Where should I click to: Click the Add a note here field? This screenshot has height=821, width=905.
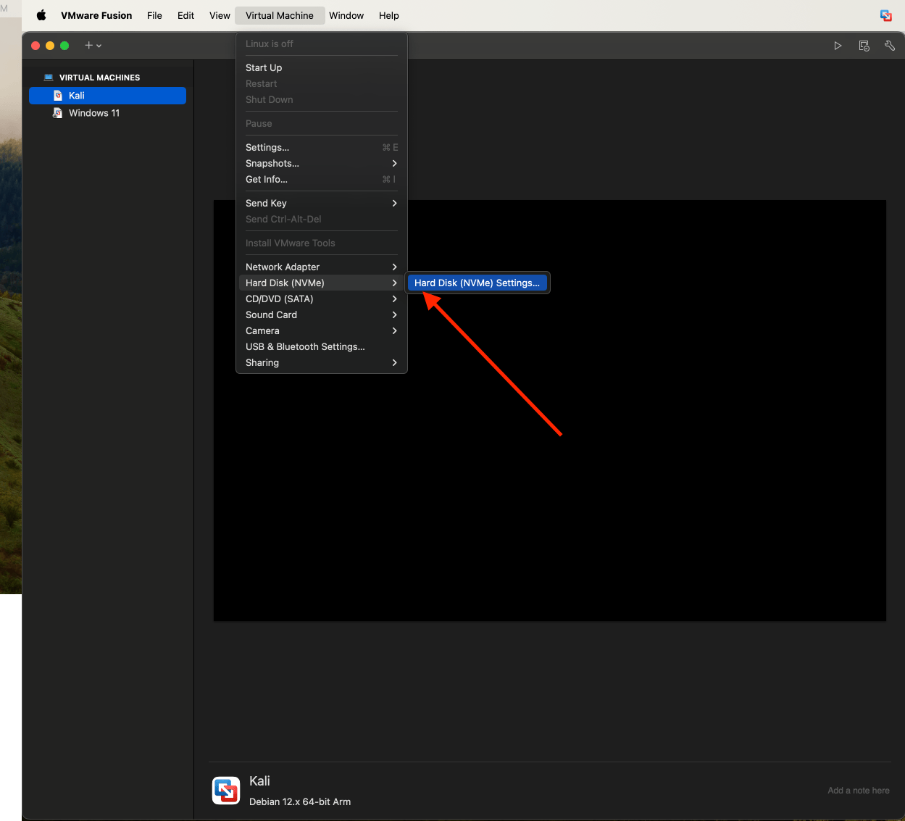click(858, 791)
